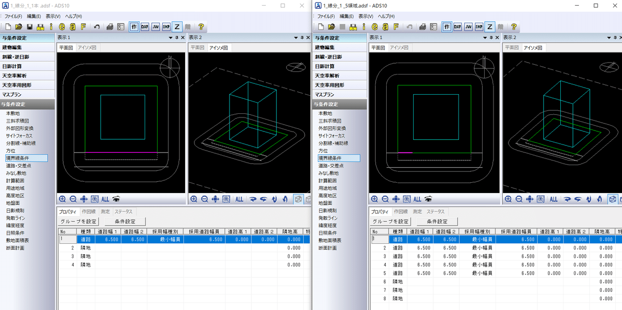Image resolution: width=622 pixels, height=310 pixels.
Task: Open help question mark in the left window
Action: coord(201,26)
